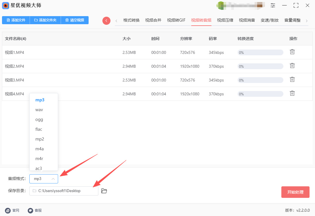
Task: Click the 添加文件夹 button
Action: click(x=45, y=20)
